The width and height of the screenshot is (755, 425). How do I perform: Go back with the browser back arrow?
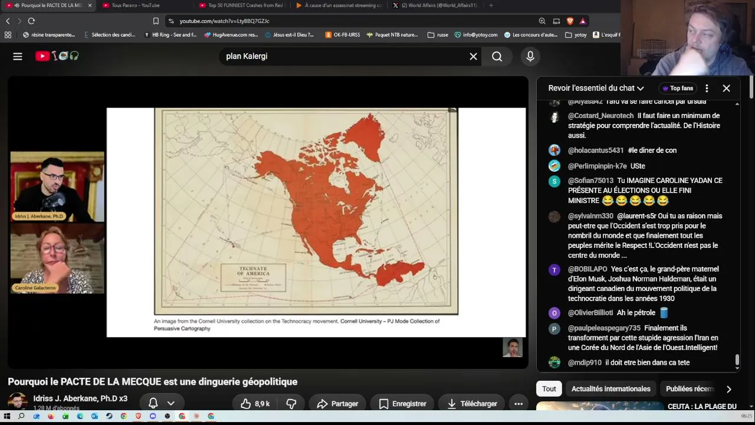8,21
